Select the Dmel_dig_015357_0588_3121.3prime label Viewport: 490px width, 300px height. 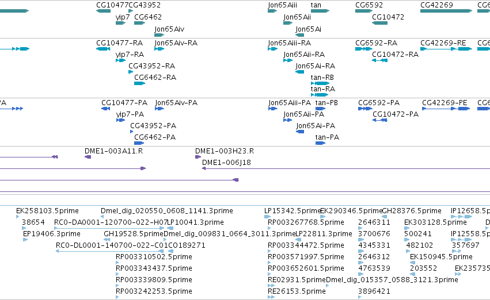[392, 280]
